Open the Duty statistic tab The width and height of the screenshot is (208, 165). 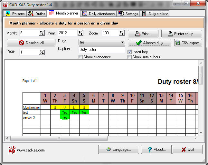point(155,14)
